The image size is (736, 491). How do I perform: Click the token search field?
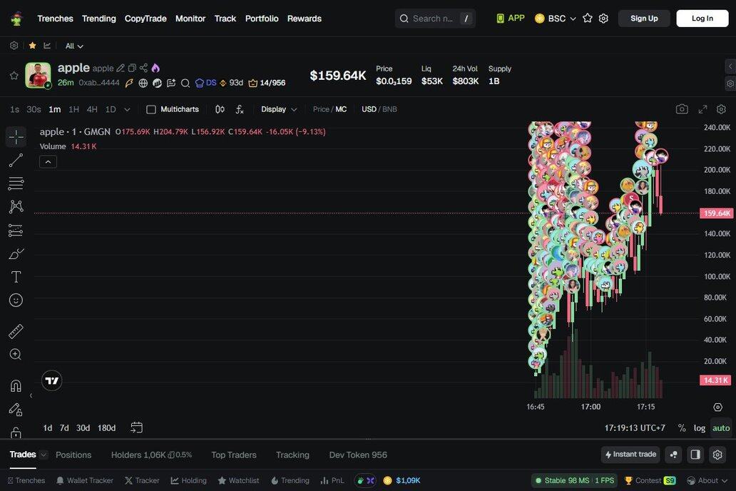pos(432,19)
